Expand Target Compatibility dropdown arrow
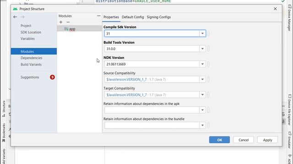293x164 pixels. tap(202, 95)
